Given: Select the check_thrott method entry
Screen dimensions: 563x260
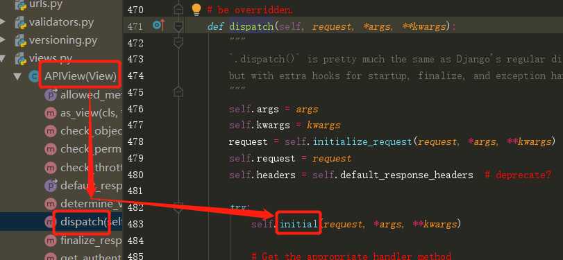Looking at the screenshot, I should (91, 168).
